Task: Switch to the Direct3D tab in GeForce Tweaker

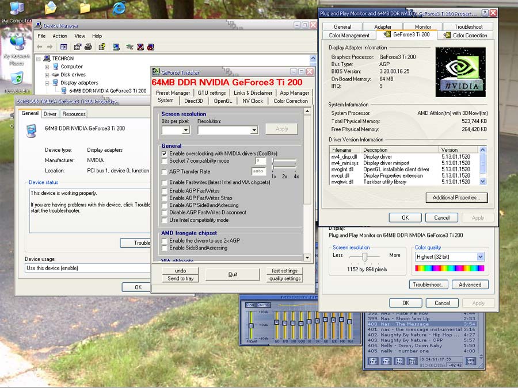Action: coord(193,101)
